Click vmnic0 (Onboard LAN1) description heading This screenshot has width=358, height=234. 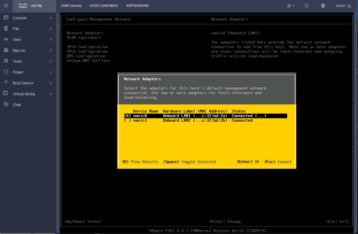[x=235, y=33]
